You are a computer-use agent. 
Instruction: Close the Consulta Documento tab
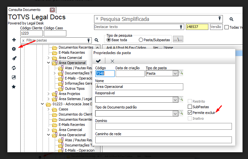pyautogui.click(x=52, y=10)
